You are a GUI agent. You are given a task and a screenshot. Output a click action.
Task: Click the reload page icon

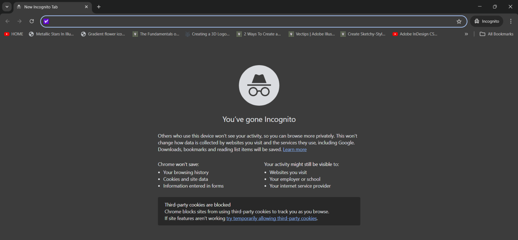(x=32, y=21)
